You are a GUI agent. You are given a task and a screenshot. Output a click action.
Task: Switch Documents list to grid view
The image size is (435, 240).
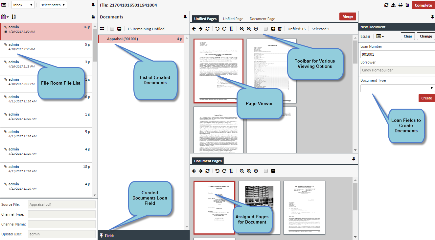point(102,29)
